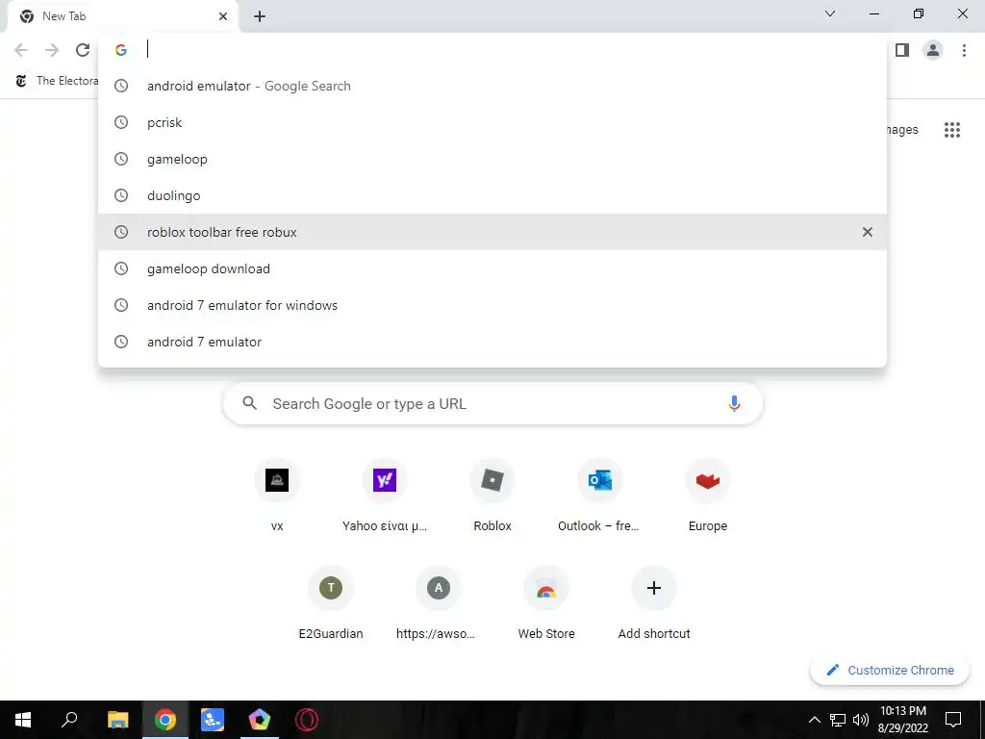
Task: Open the vx shortcut tile
Action: [277, 496]
